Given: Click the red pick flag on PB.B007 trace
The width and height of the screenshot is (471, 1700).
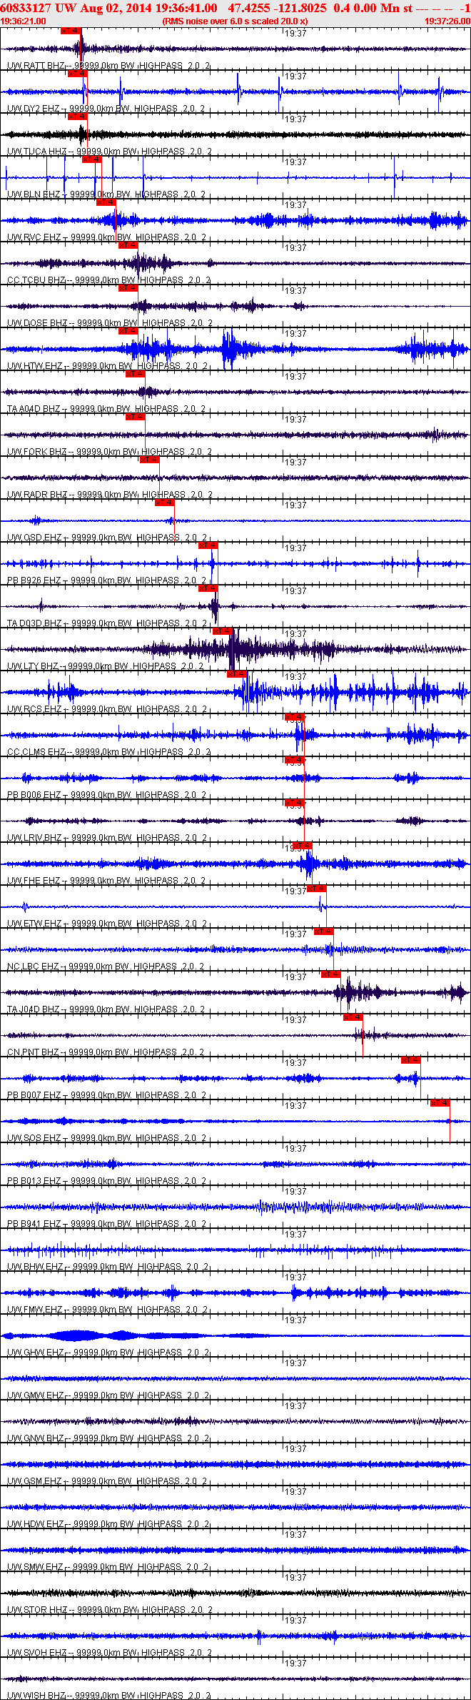Looking at the screenshot, I should point(410,1060).
